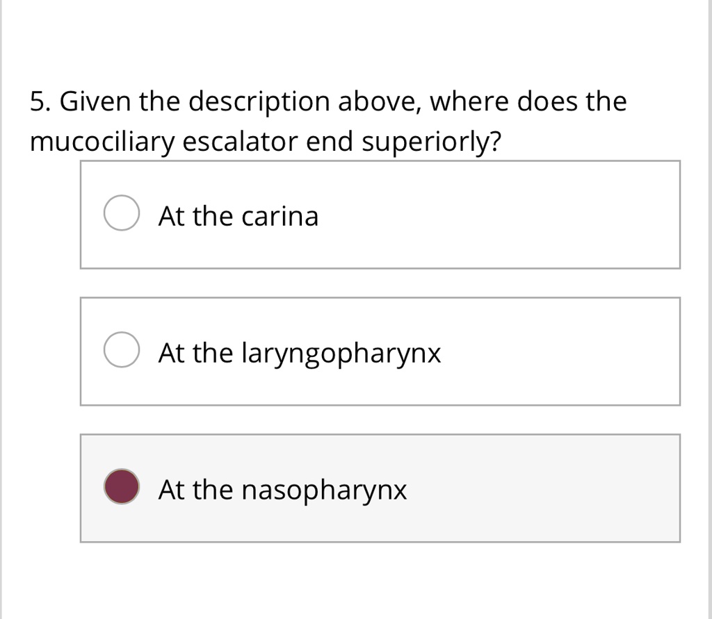This screenshot has width=712, height=619.
Task: Click the question number "5."
Action: click(x=40, y=102)
